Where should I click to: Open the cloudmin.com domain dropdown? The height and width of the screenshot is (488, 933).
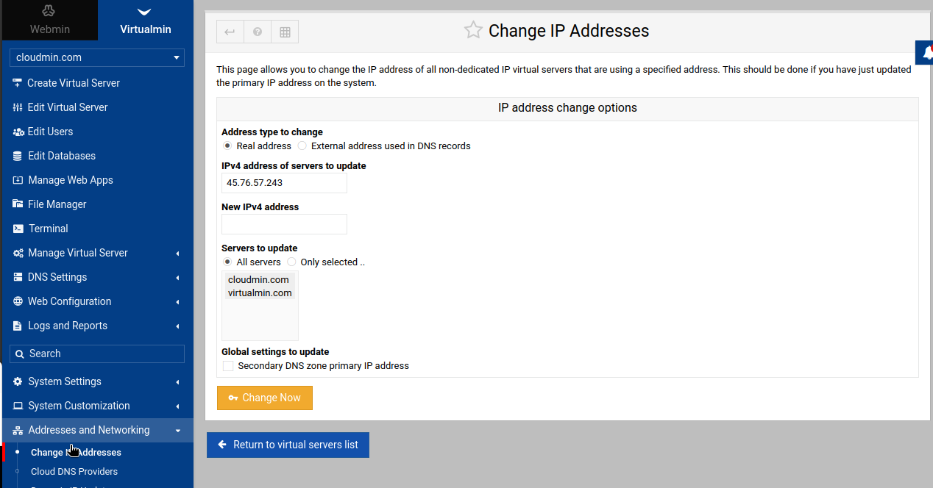point(97,57)
